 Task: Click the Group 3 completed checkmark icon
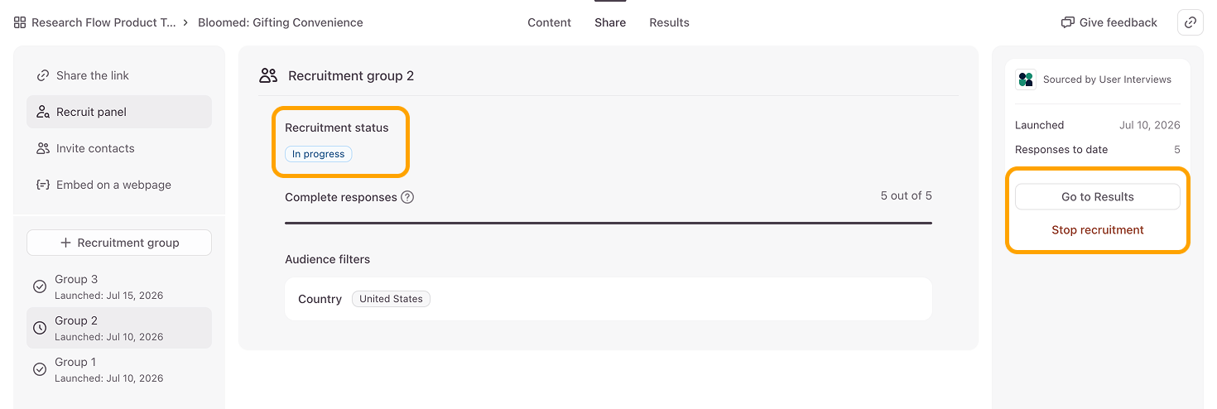[x=39, y=286]
